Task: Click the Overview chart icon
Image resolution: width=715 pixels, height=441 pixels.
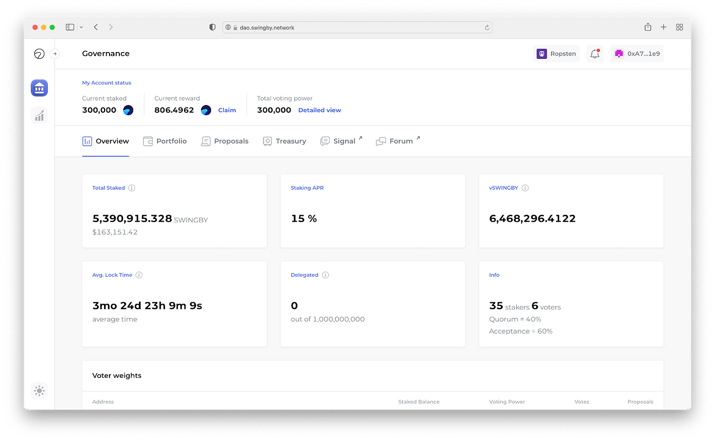Action: pos(87,141)
